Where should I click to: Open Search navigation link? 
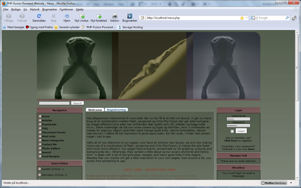pyautogui.click(x=47, y=152)
